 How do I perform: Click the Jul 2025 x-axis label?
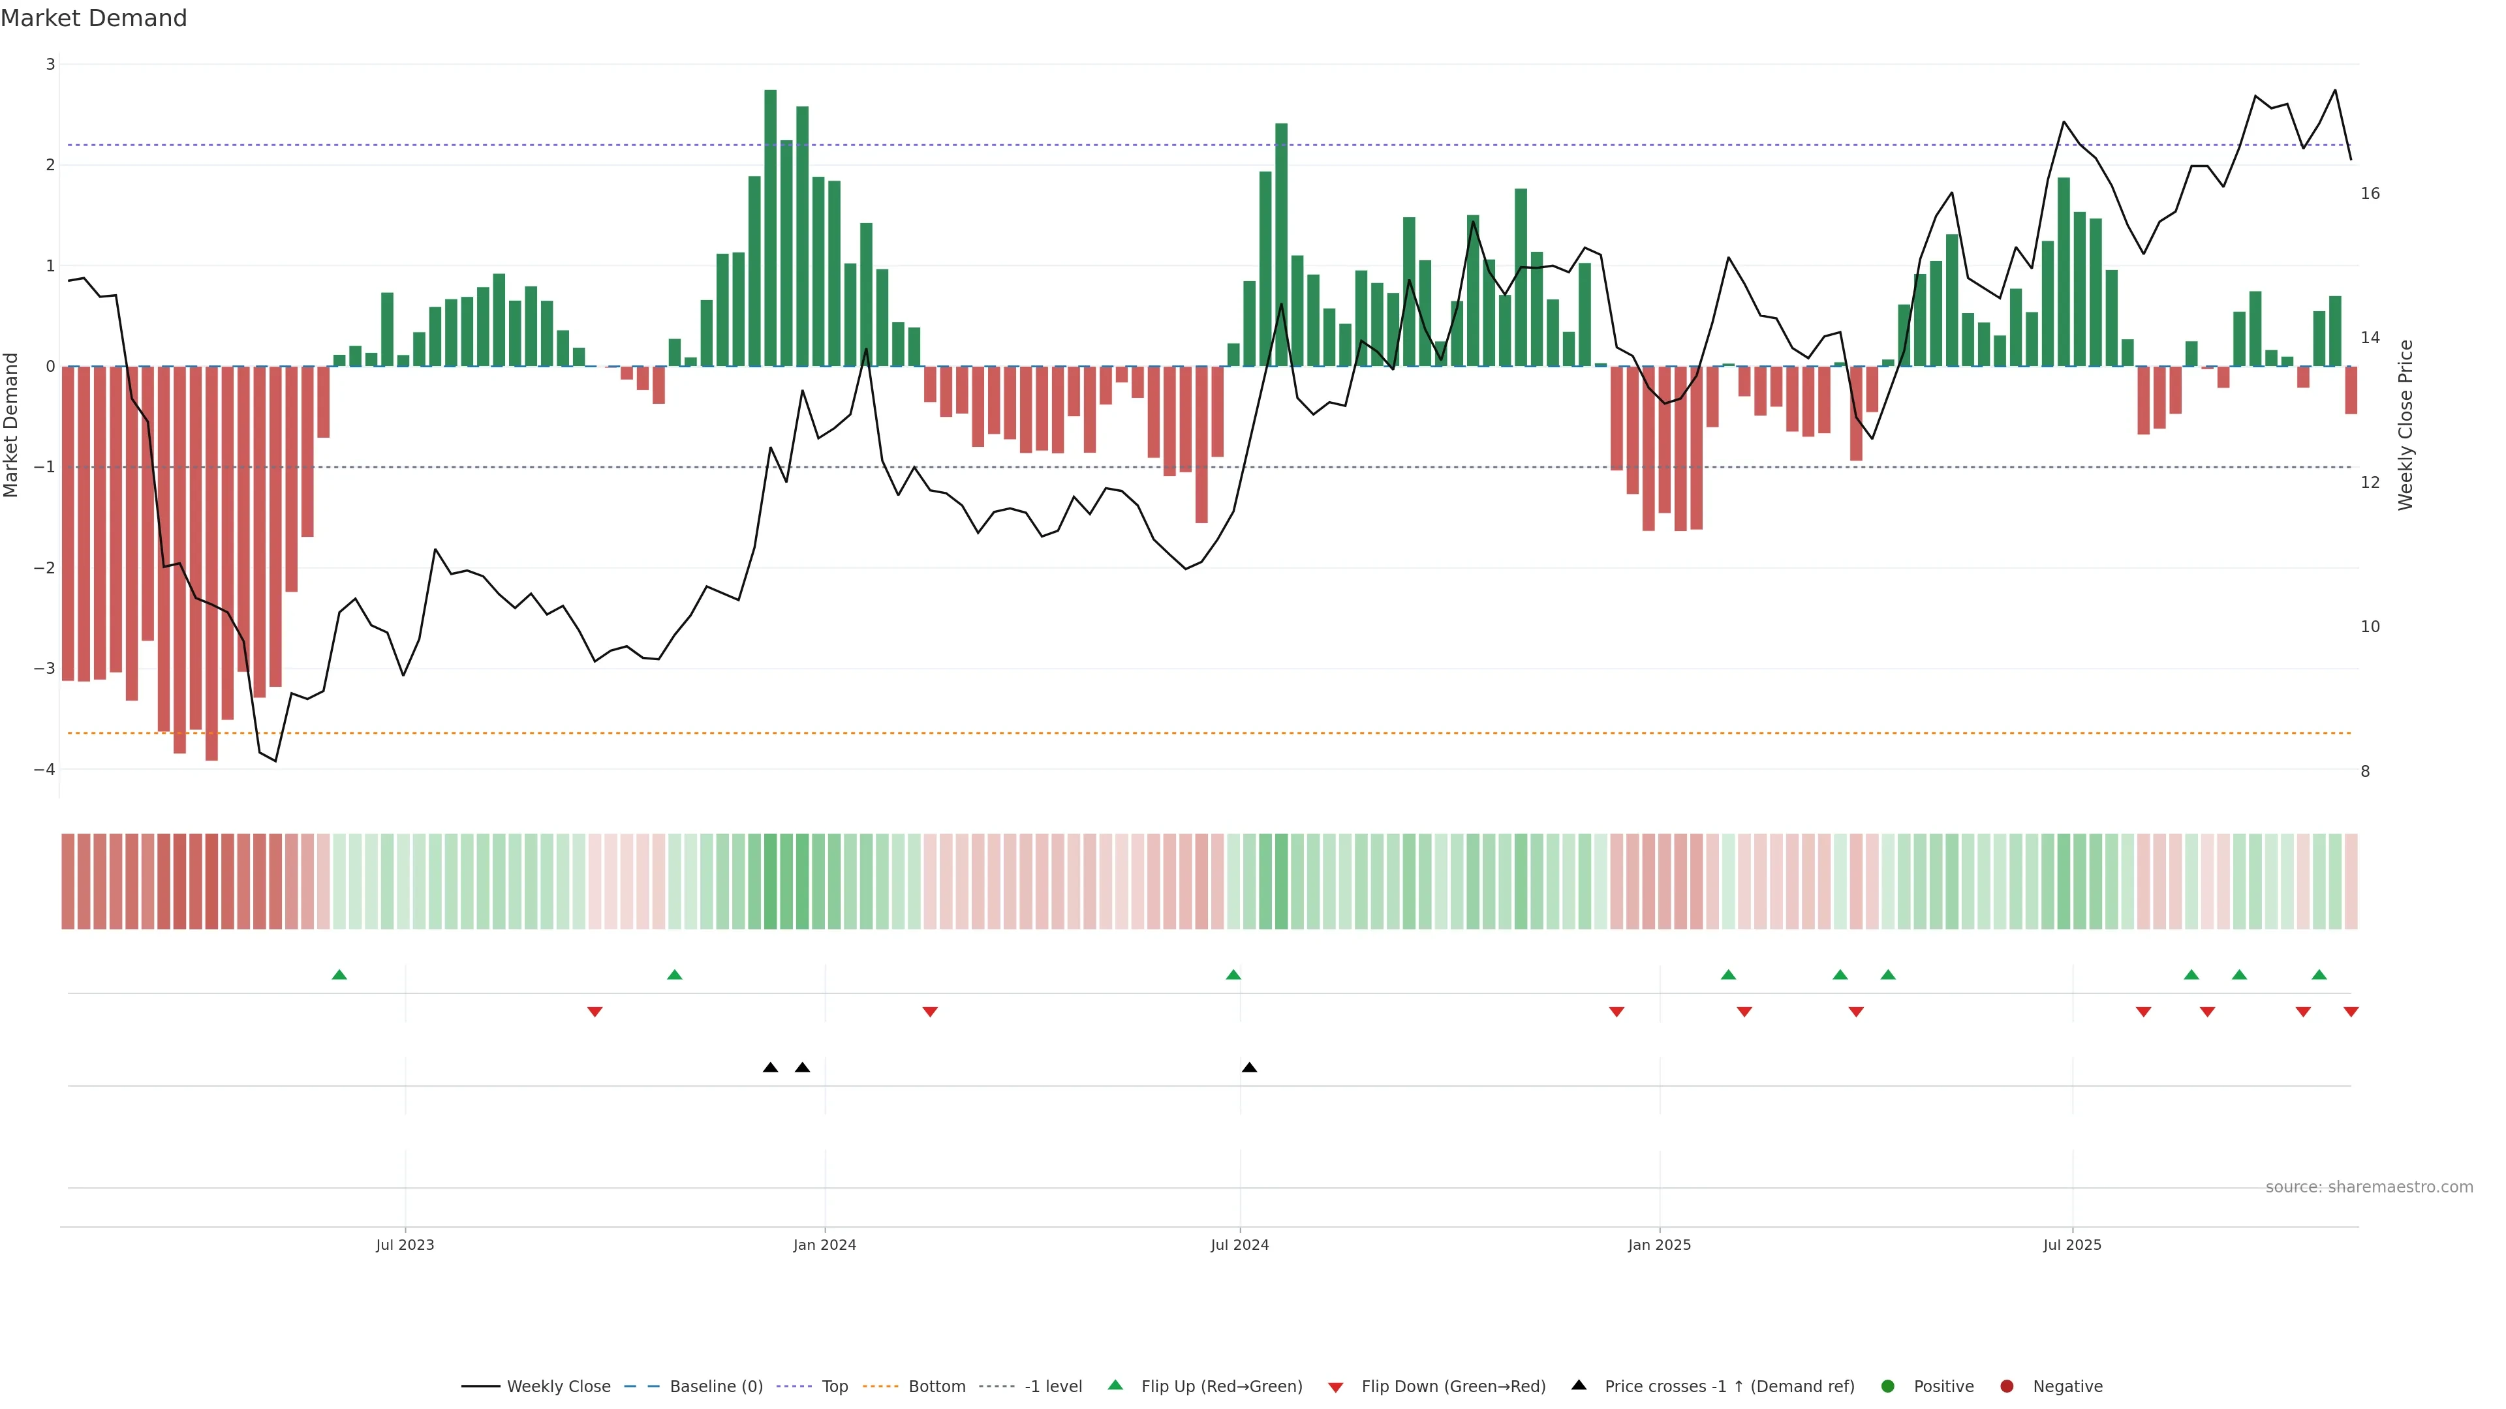pyautogui.click(x=2072, y=1245)
